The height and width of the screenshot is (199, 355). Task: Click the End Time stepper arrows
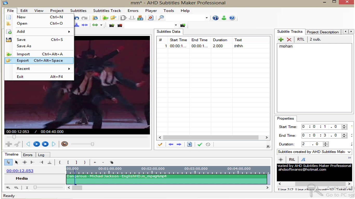coord(344,135)
